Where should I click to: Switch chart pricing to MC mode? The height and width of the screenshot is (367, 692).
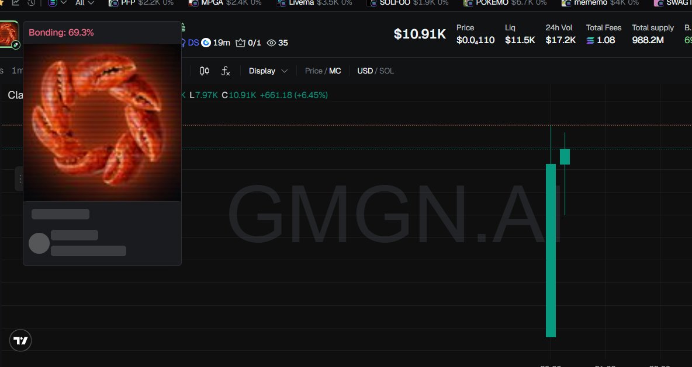(335, 71)
